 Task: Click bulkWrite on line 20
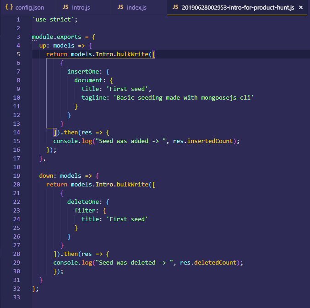pyautogui.click(x=132, y=185)
